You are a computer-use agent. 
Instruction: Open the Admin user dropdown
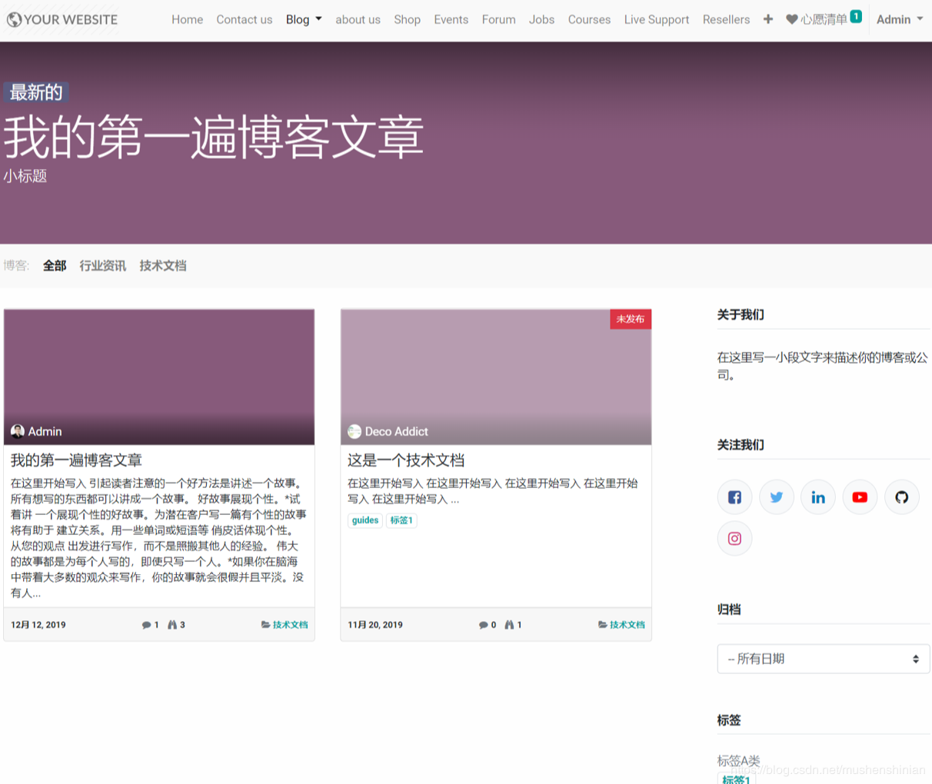(x=899, y=19)
